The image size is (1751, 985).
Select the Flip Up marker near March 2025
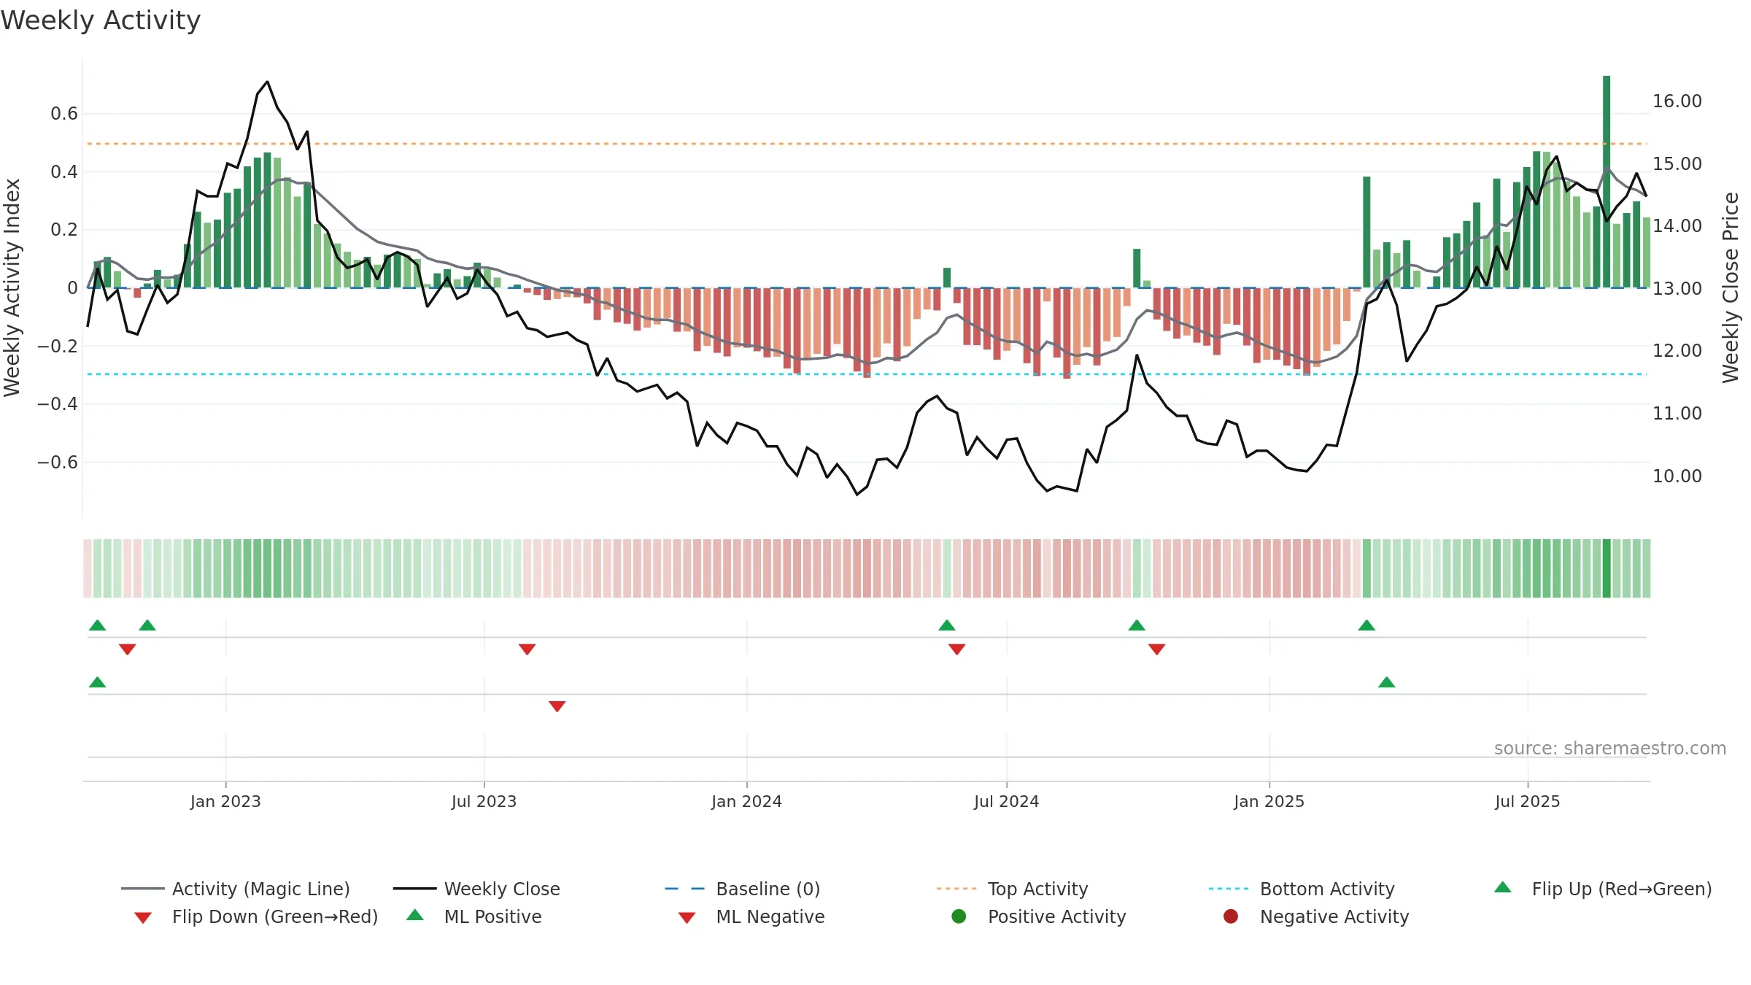[x=1367, y=625]
